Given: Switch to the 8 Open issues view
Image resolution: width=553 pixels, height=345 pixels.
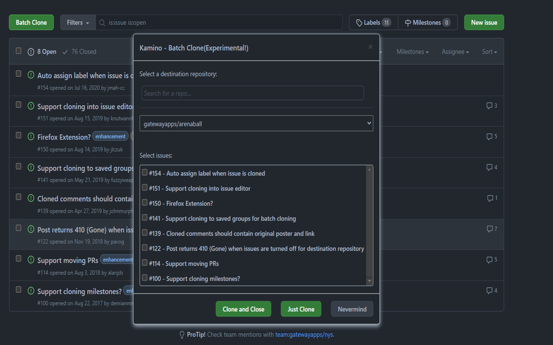Looking at the screenshot, I should (x=42, y=52).
